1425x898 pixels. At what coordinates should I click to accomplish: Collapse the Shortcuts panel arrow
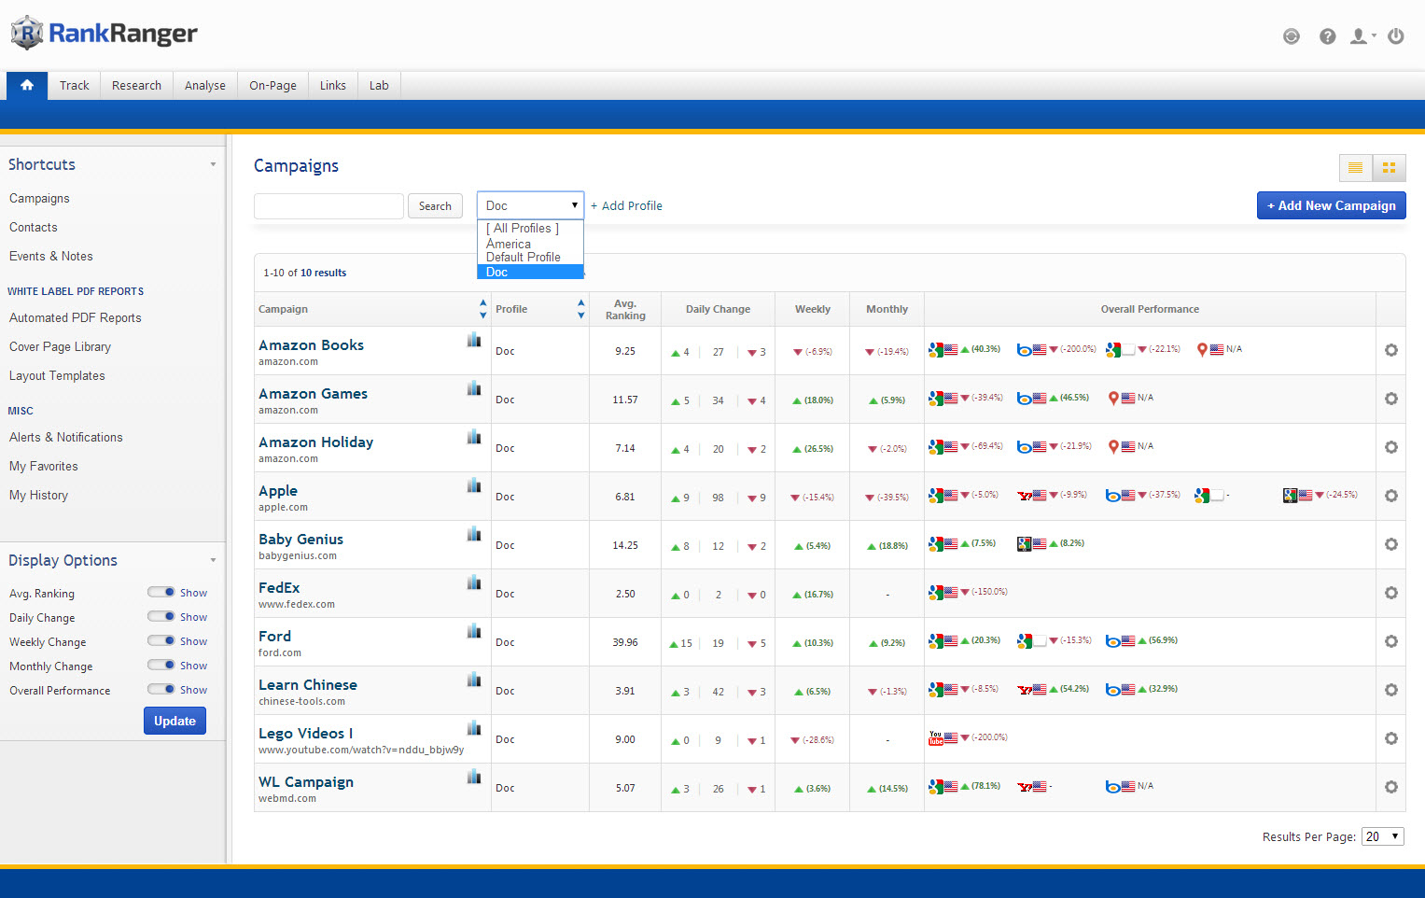click(x=213, y=164)
